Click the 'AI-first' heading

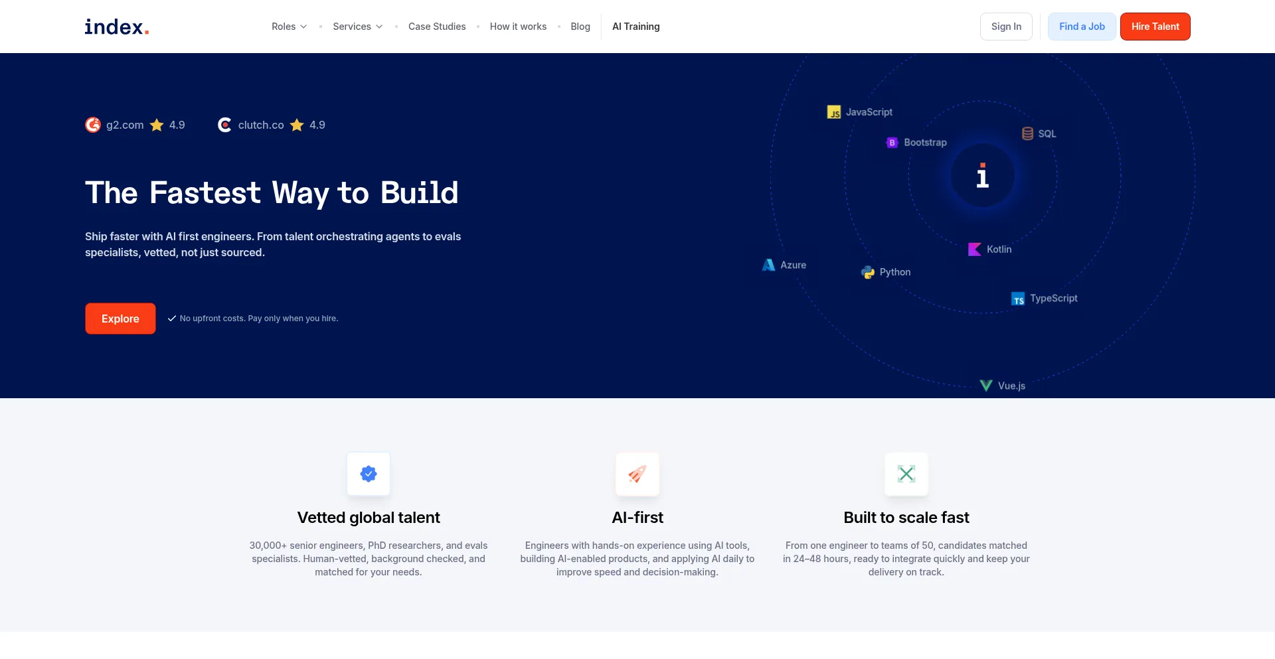pos(637,518)
